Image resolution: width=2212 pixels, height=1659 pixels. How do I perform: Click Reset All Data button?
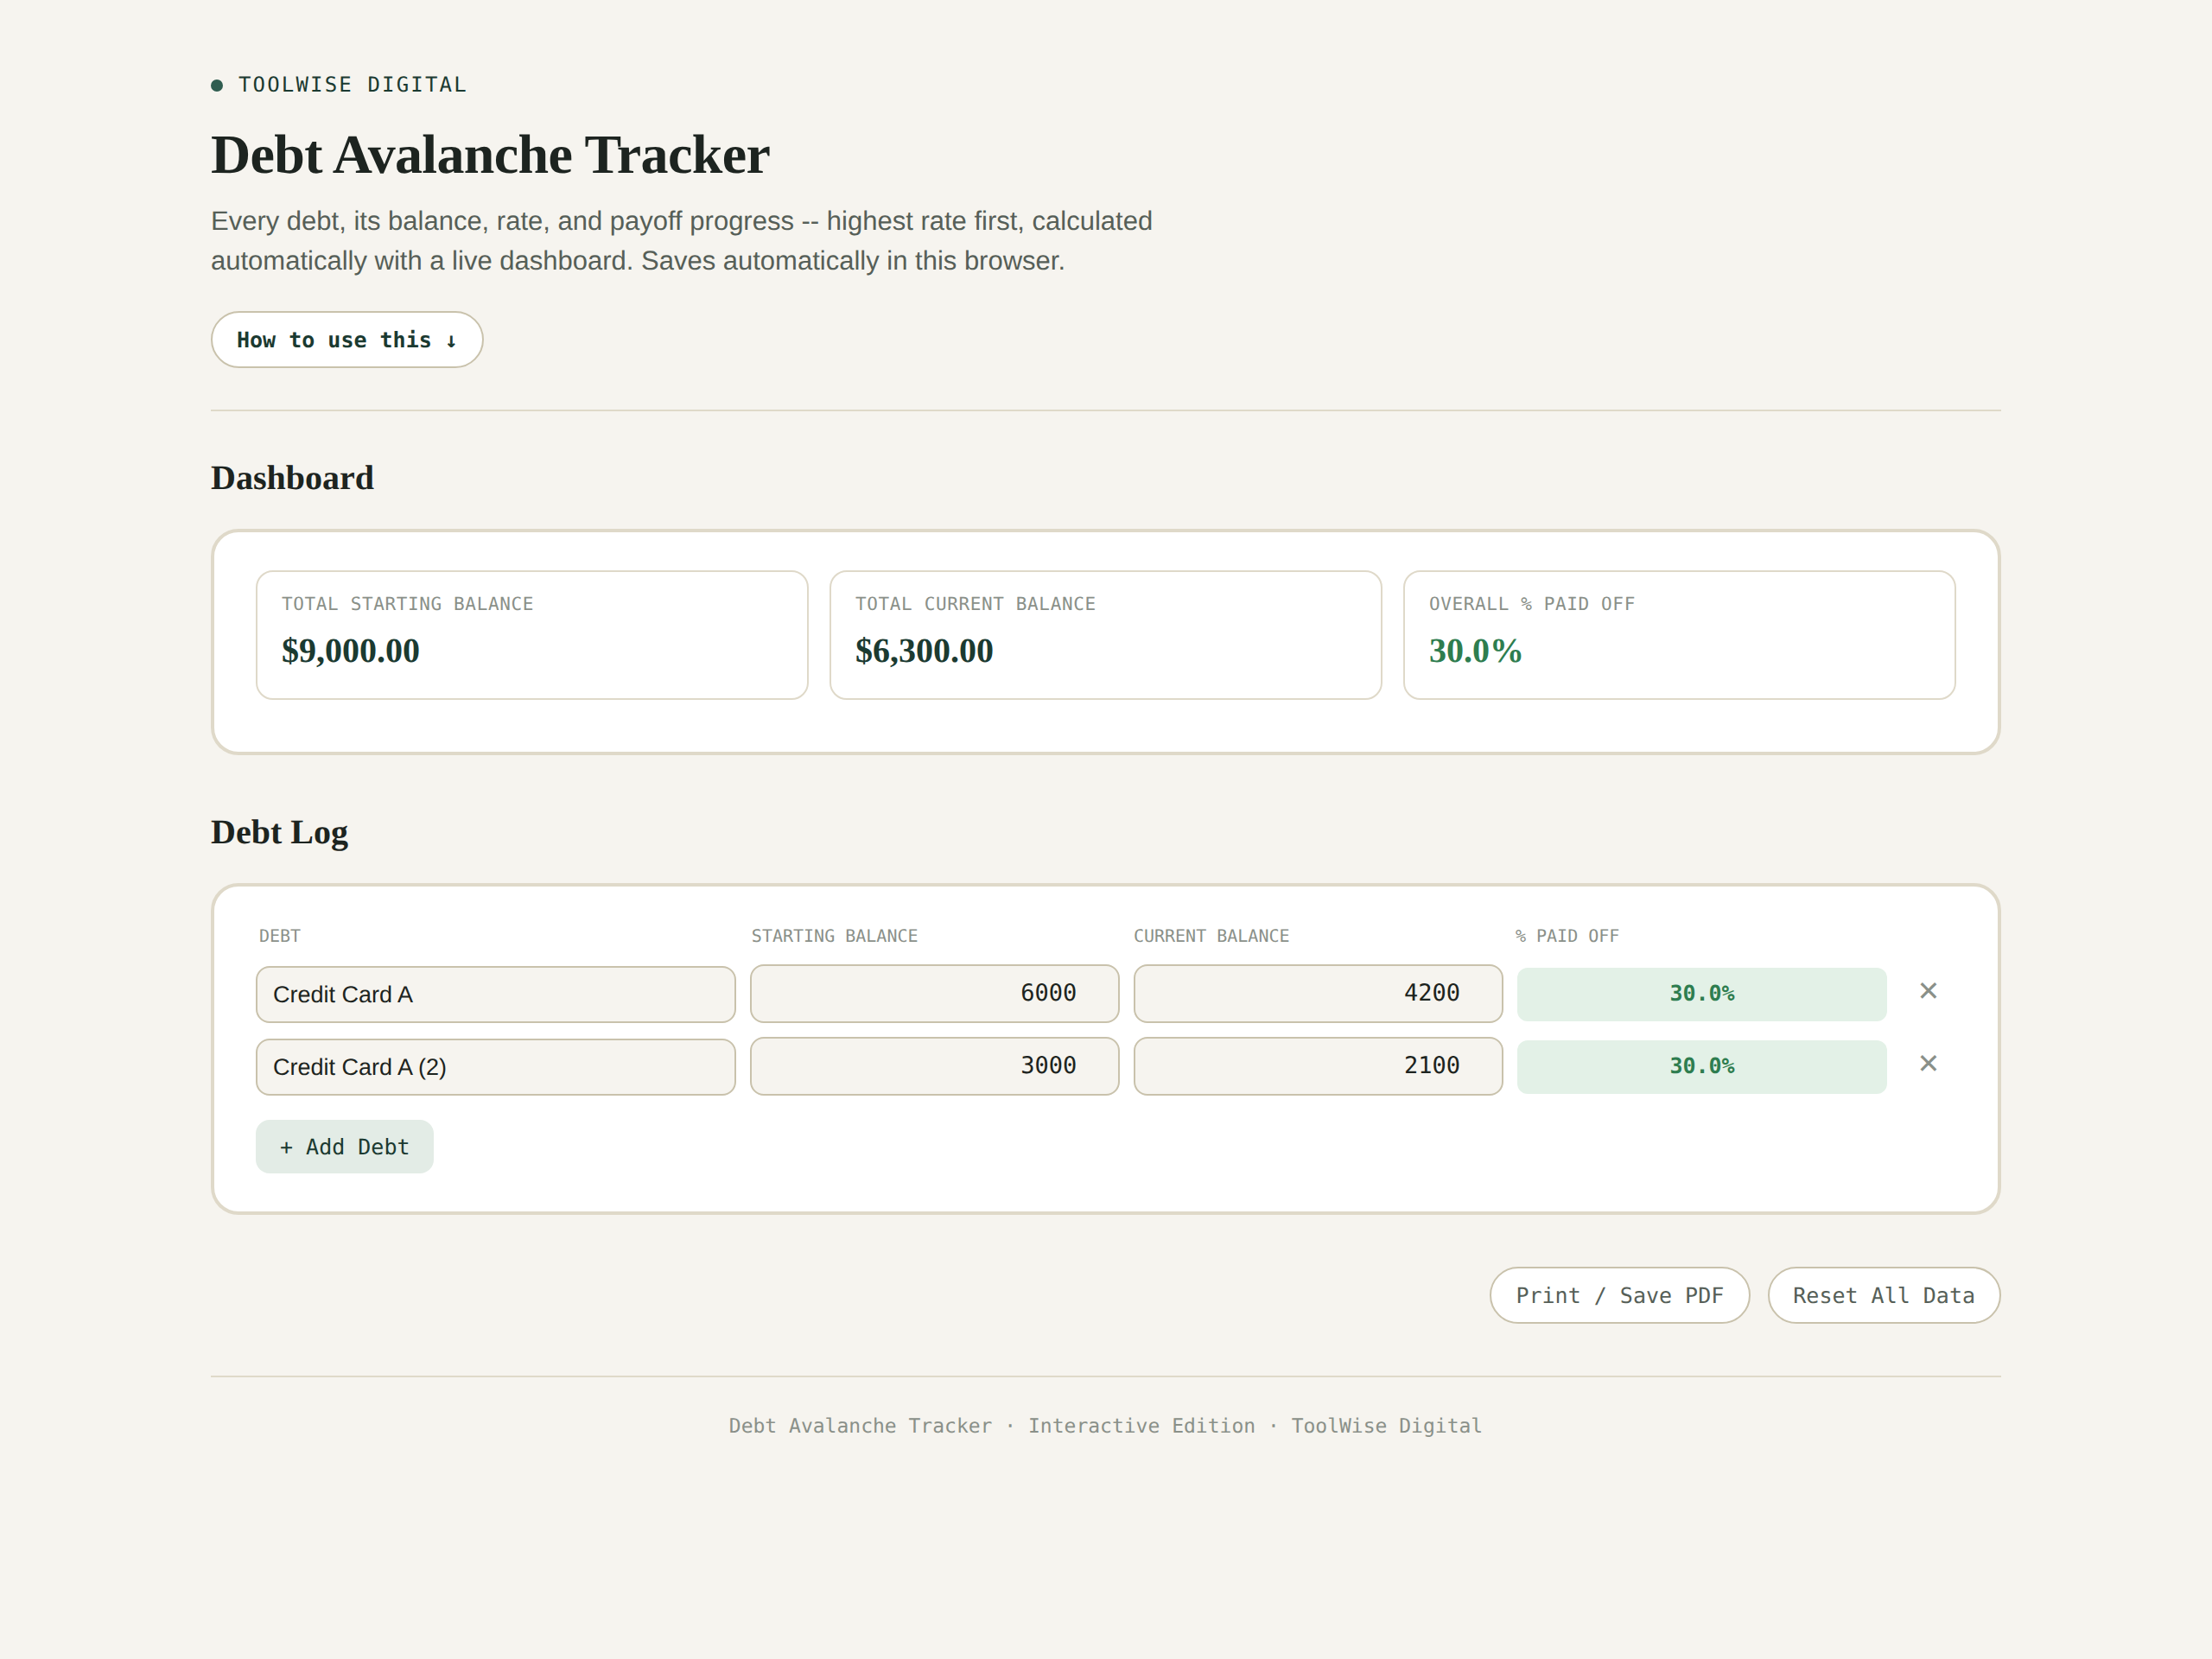[1883, 1296]
